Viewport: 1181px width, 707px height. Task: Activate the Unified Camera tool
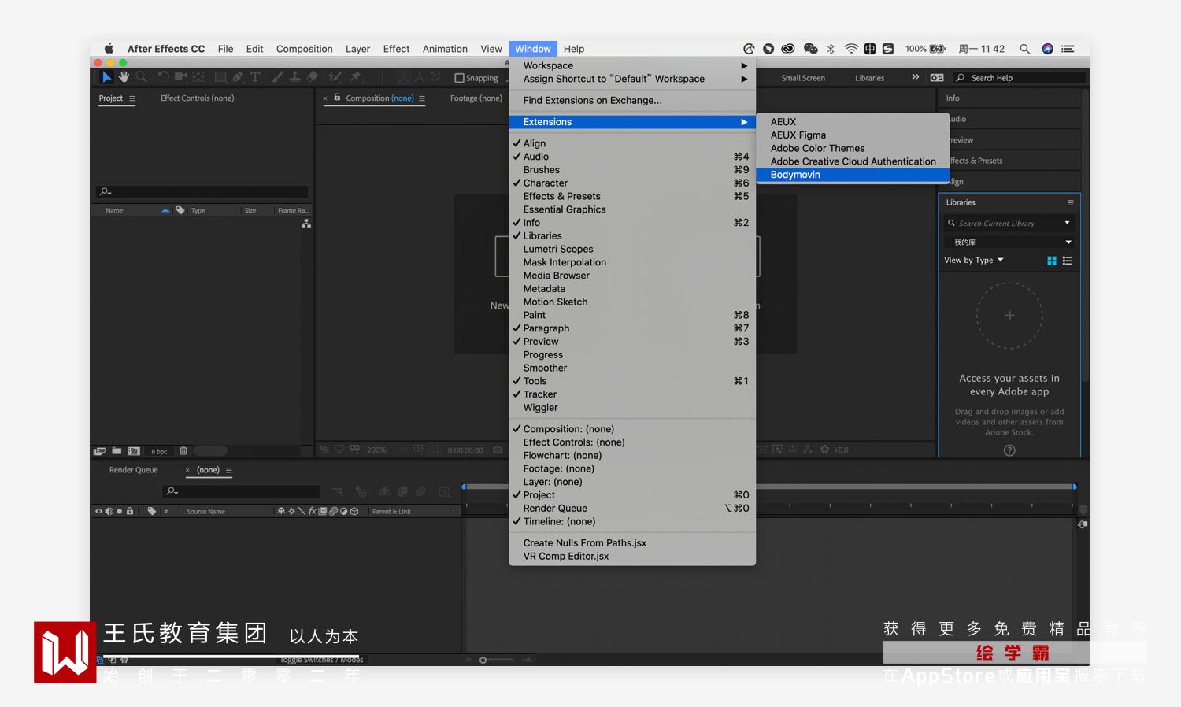click(x=181, y=77)
